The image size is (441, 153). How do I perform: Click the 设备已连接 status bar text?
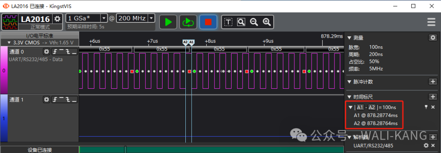point(40,150)
